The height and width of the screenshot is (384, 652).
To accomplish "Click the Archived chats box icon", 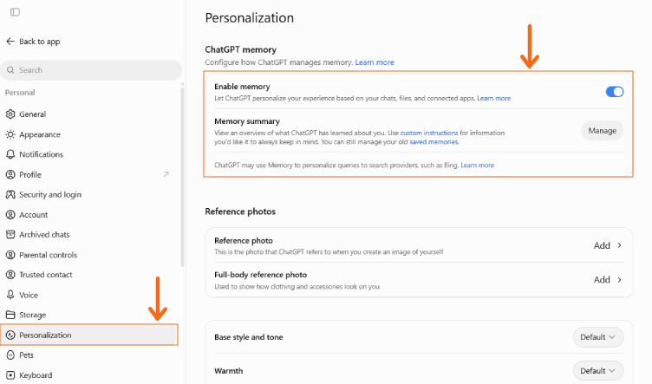I will click(x=10, y=234).
